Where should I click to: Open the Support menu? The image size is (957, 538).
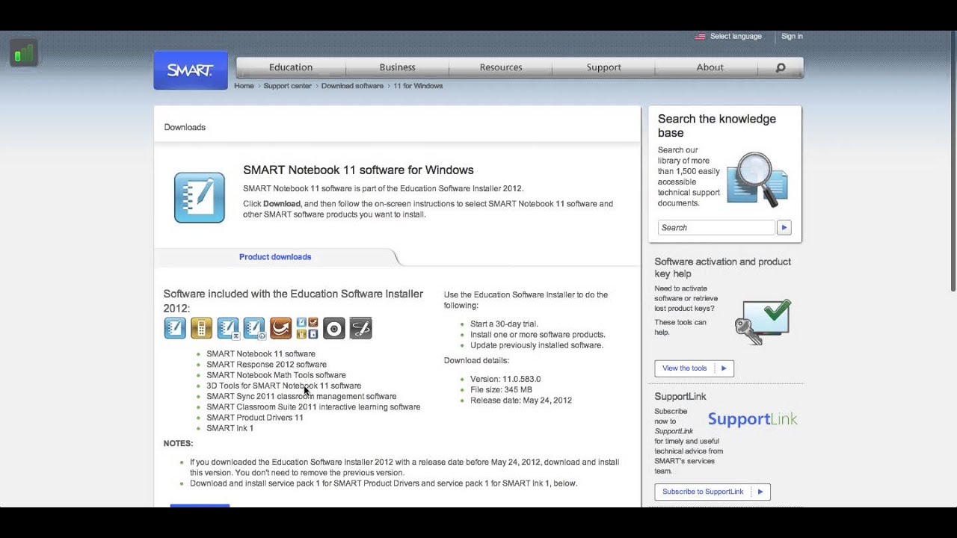click(x=604, y=67)
